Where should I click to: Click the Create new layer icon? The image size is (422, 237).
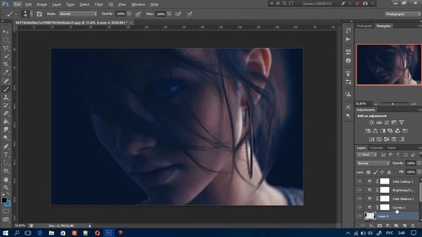pyautogui.click(x=404, y=226)
